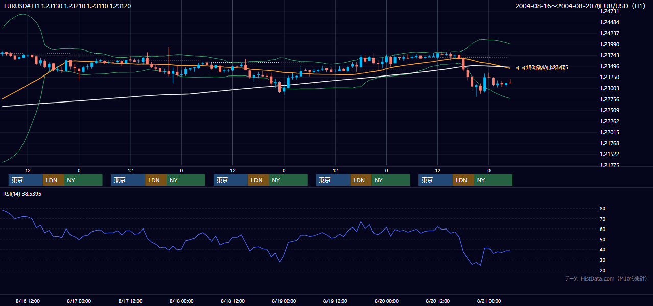Viewport: 653px width, 306px height.
Task: Click the RSI 70 level label
Action: (x=603, y=219)
